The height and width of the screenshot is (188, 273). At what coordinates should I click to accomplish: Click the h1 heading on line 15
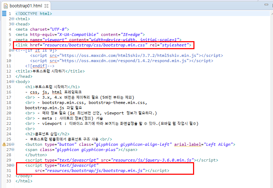point(53,87)
